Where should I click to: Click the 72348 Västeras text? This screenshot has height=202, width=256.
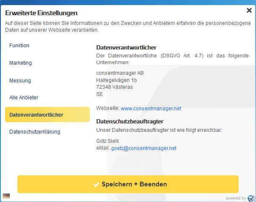click(114, 87)
